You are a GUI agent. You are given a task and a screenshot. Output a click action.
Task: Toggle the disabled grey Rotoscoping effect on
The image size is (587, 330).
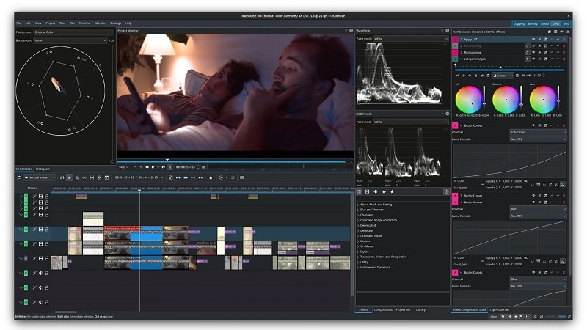click(455, 46)
